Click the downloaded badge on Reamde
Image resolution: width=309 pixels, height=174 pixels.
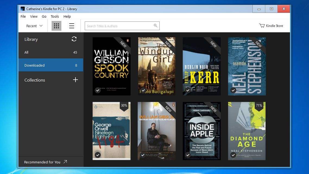click(233, 90)
